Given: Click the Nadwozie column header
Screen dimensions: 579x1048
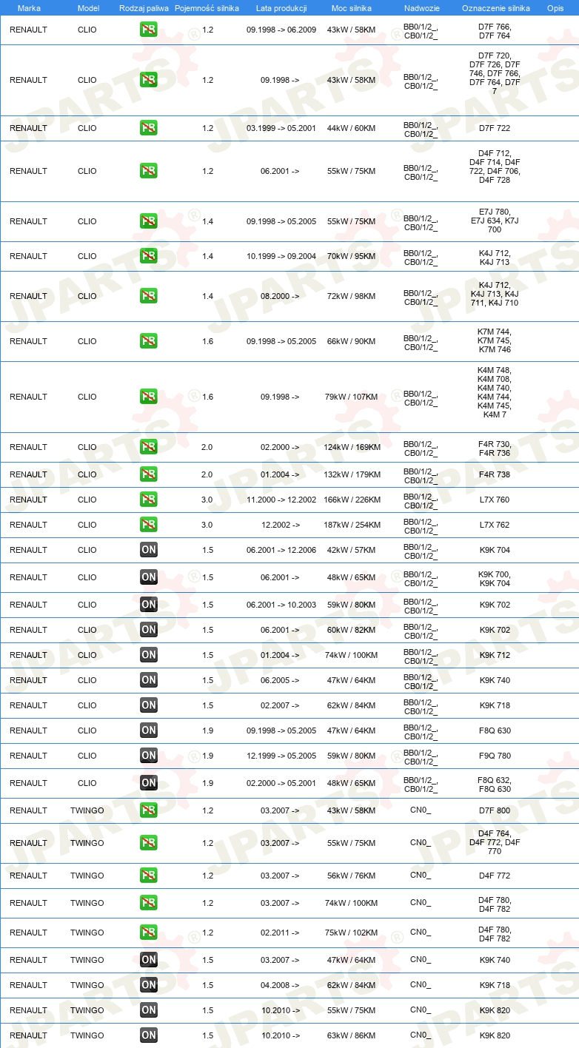Looking at the screenshot, I should click(421, 7).
